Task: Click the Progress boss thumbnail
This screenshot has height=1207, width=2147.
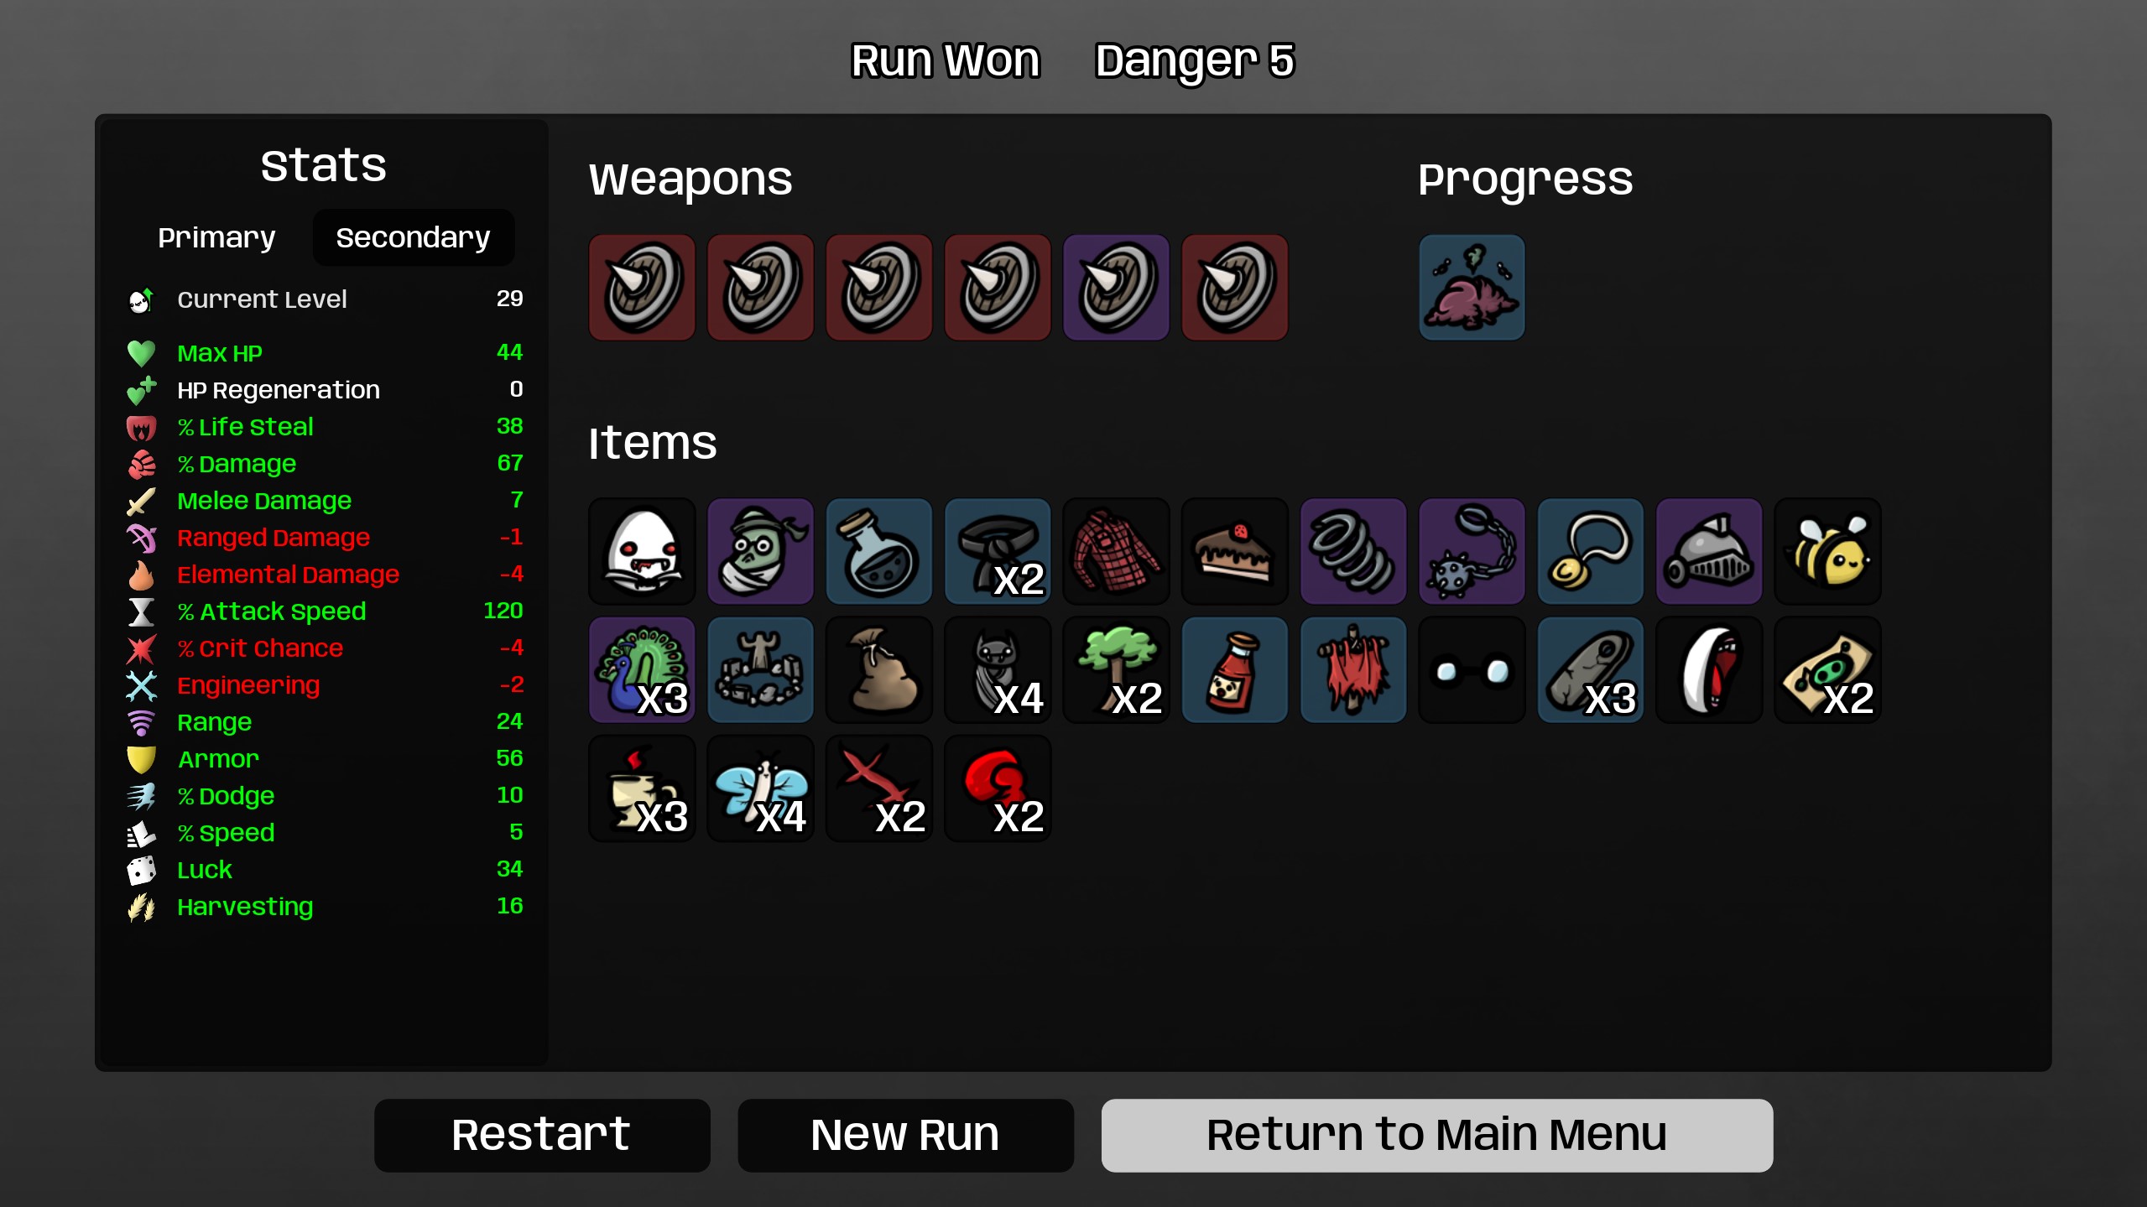Action: [x=1472, y=288]
